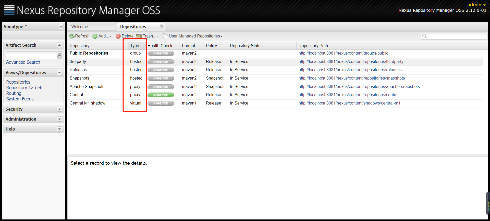
Task: Open the System Feeds link
Action: pos(20,99)
